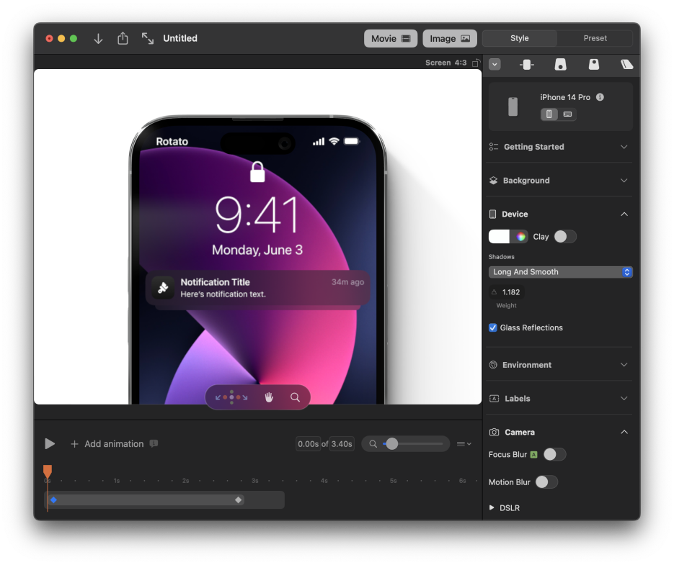Screen dimensions: 674x565
Task: Click the rotate screen icon next to 4:3
Action: click(x=476, y=63)
